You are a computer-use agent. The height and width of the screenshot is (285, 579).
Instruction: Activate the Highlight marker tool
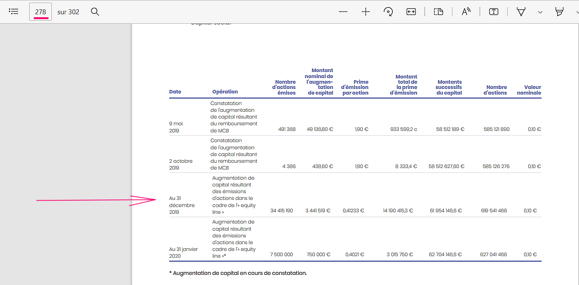tap(559, 12)
